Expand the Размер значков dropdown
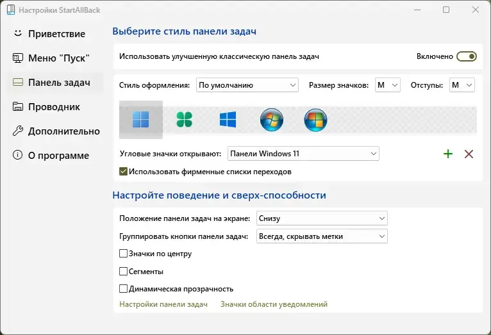 [x=388, y=85]
